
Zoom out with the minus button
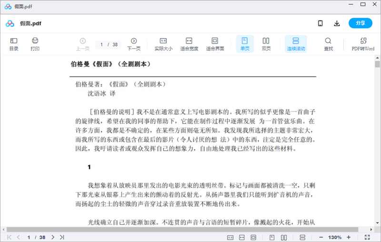click(x=321, y=237)
